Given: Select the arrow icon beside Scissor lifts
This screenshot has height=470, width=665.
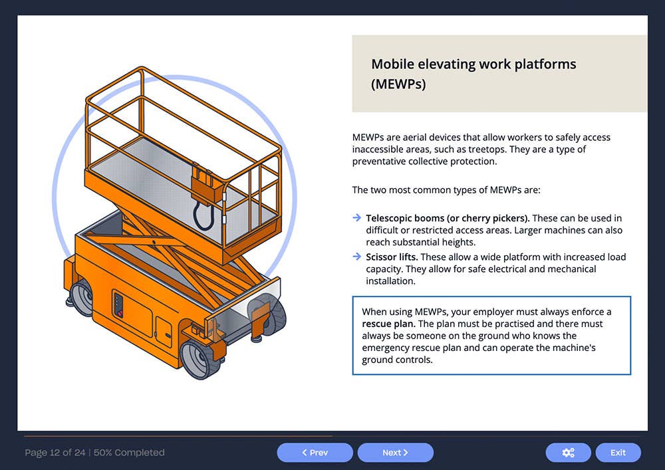Looking at the screenshot, I should pyautogui.click(x=357, y=257).
